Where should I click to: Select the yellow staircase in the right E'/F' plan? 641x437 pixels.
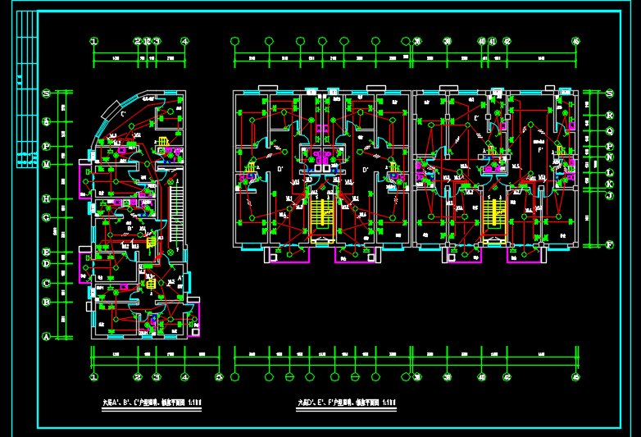[x=493, y=213]
